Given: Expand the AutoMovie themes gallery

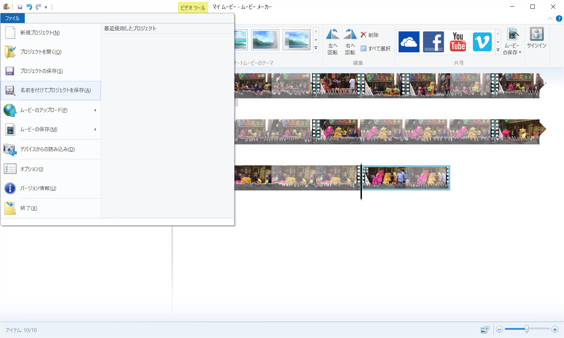Looking at the screenshot, I should (x=316, y=48).
